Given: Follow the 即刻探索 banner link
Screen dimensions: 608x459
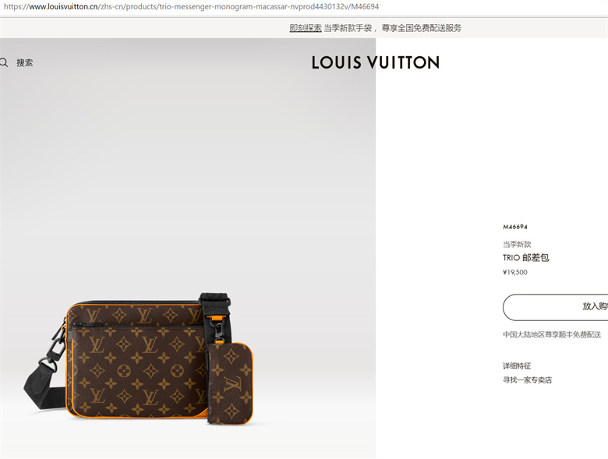Looking at the screenshot, I should 306,28.
